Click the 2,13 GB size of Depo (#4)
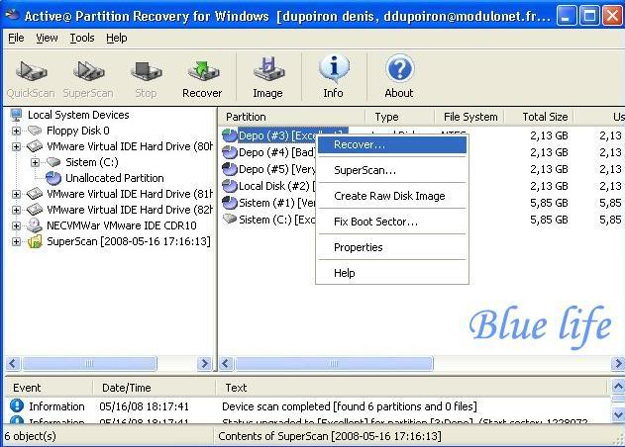Viewport: 625px width, 447px height. point(549,152)
